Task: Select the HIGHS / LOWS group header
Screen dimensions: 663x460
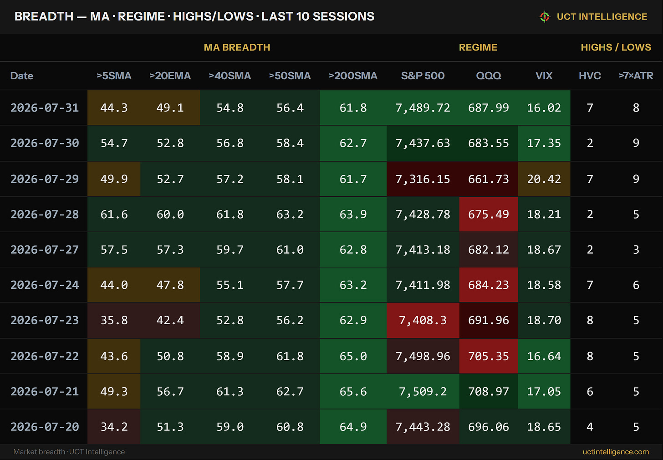Action: 616,47
